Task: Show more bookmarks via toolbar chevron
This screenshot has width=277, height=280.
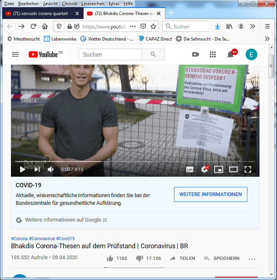Action: point(267,39)
